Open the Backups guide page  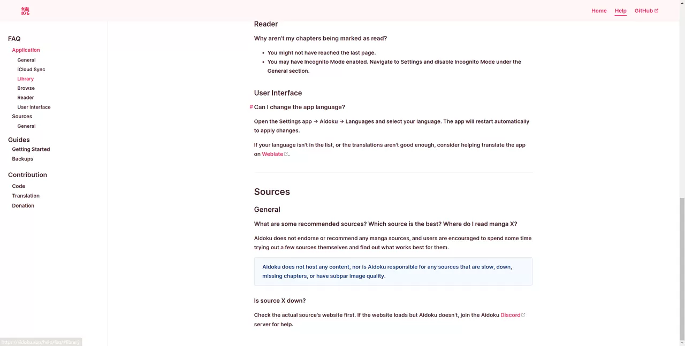pyautogui.click(x=22, y=159)
